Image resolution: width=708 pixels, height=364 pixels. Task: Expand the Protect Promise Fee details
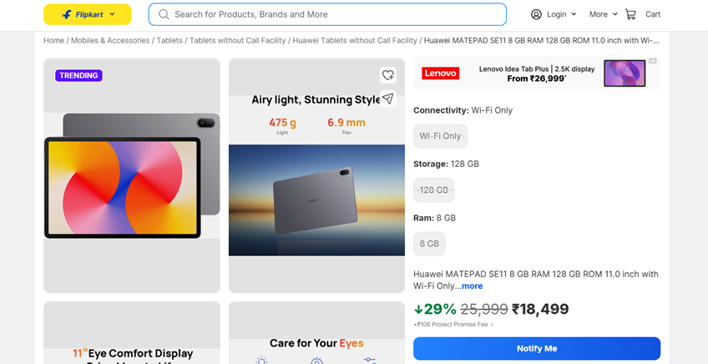(x=493, y=325)
